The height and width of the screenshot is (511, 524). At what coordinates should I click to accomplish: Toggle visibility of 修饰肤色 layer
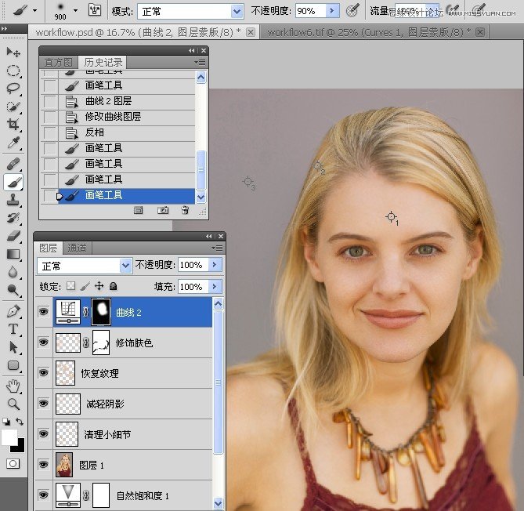42,343
